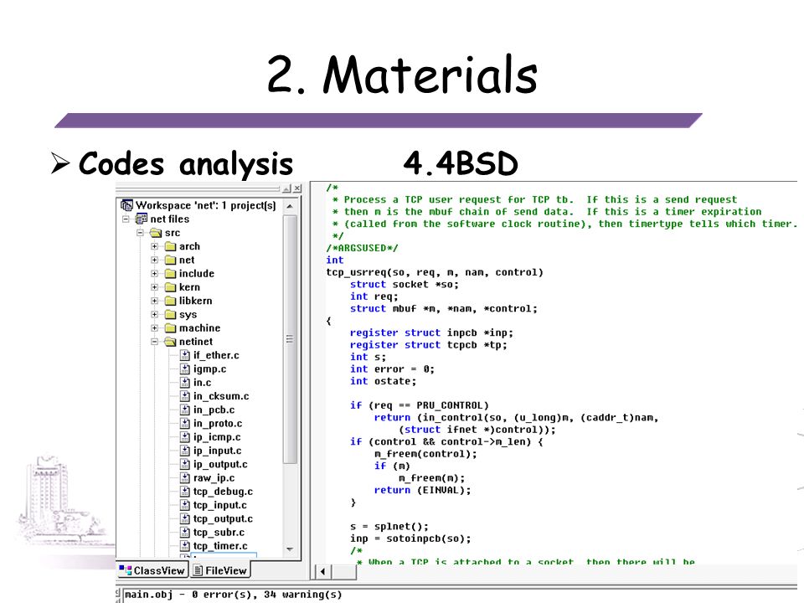Click the tcp_input.c file icon

(185, 505)
